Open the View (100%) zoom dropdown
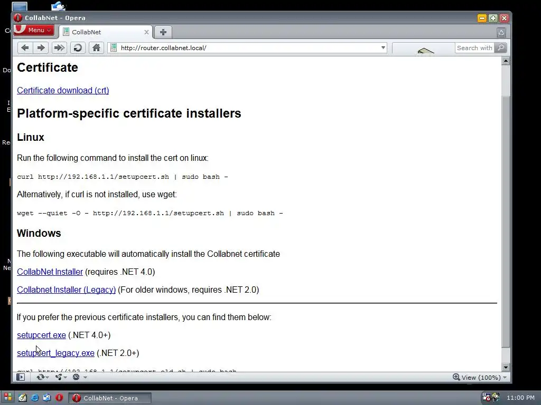The height and width of the screenshot is (405, 541). 484,378
